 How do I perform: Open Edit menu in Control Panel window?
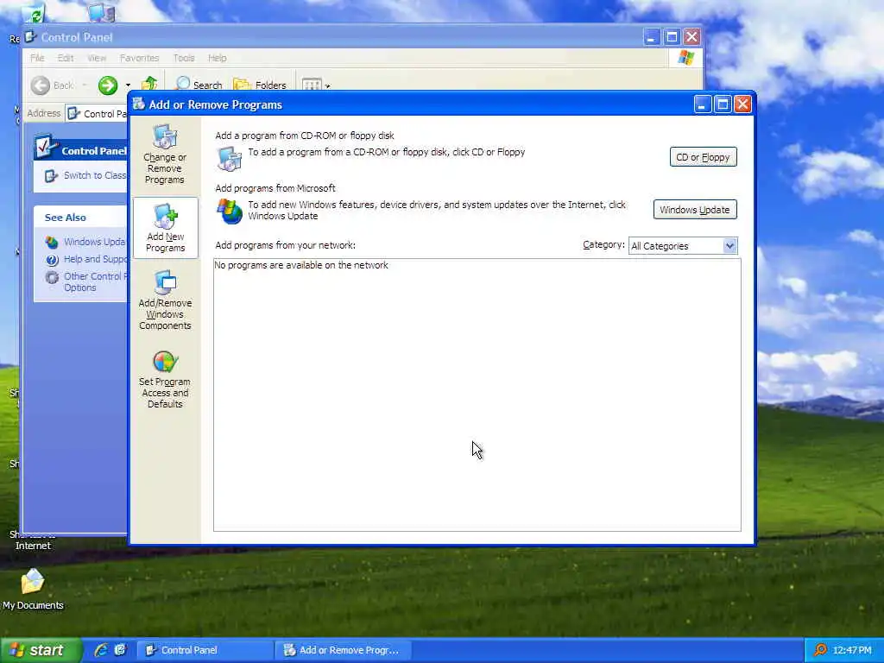point(66,58)
